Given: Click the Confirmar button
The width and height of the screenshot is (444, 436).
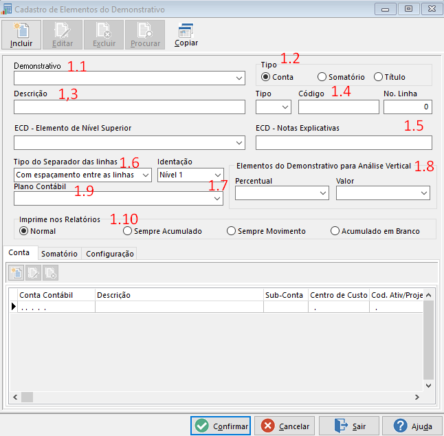Looking at the screenshot, I should click(x=221, y=426).
